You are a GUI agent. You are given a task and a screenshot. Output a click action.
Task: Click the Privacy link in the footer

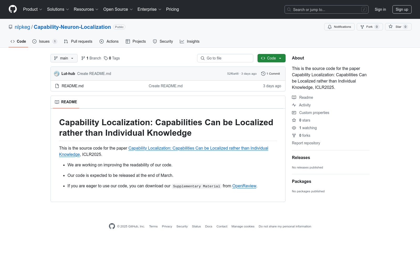coord(167,226)
